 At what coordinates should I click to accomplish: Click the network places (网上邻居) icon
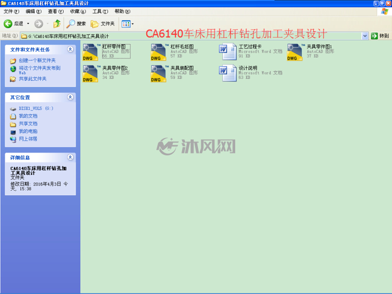click(x=13, y=140)
